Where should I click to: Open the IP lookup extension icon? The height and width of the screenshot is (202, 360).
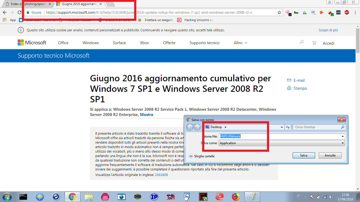click(x=313, y=12)
